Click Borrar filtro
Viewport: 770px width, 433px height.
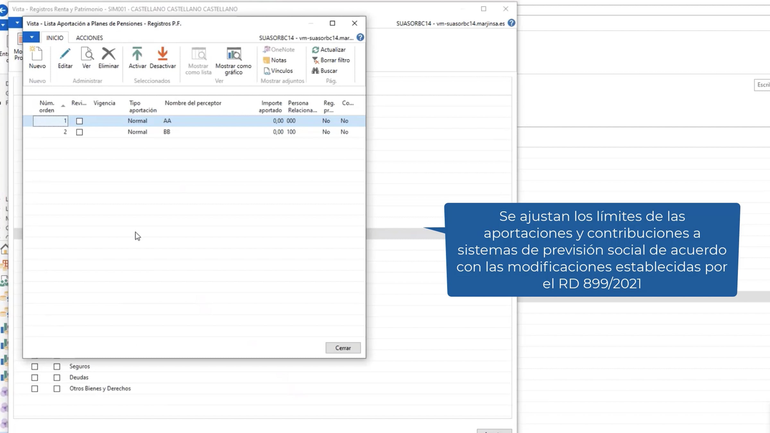[x=331, y=60]
